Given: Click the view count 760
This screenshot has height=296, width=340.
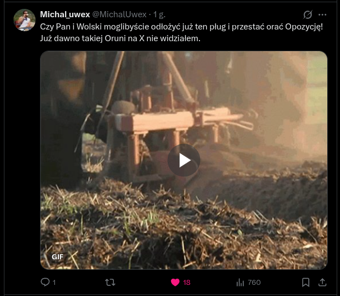Looking at the screenshot, I should pyautogui.click(x=254, y=283).
